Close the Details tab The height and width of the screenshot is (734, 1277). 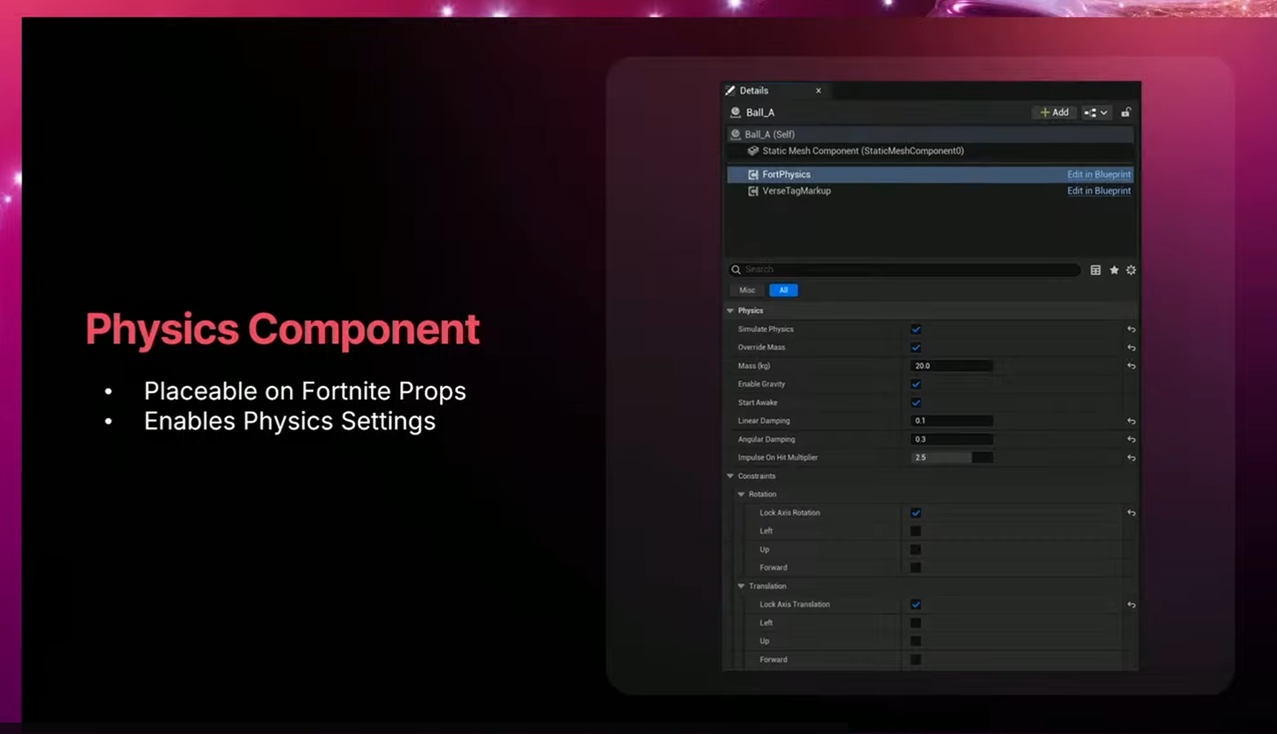click(818, 90)
